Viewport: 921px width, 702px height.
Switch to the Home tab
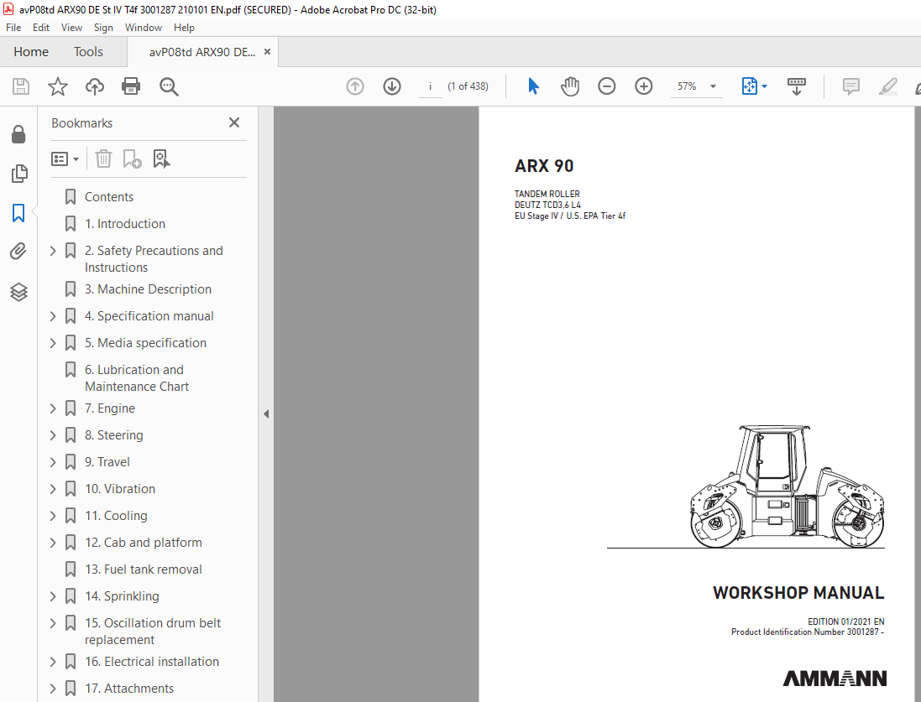pyautogui.click(x=31, y=52)
